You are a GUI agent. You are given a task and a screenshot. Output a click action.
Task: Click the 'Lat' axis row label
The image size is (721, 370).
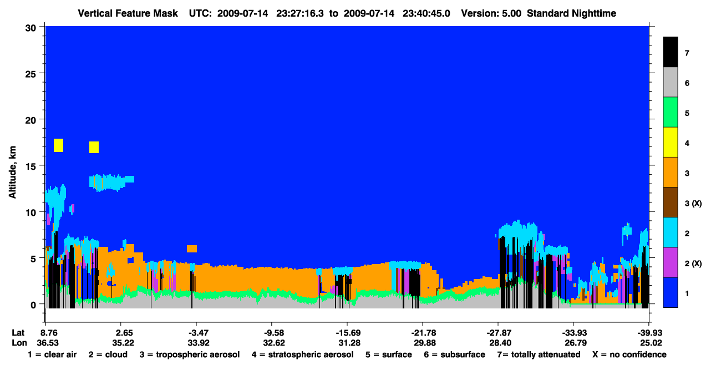[18, 332]
